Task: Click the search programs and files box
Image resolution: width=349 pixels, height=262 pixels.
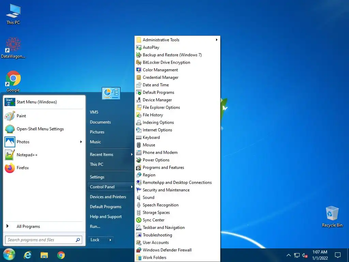Action: click(x=44, y=240)
